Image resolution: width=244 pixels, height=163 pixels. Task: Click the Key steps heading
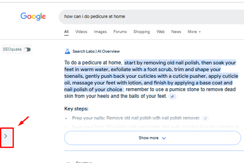(76, 109)
